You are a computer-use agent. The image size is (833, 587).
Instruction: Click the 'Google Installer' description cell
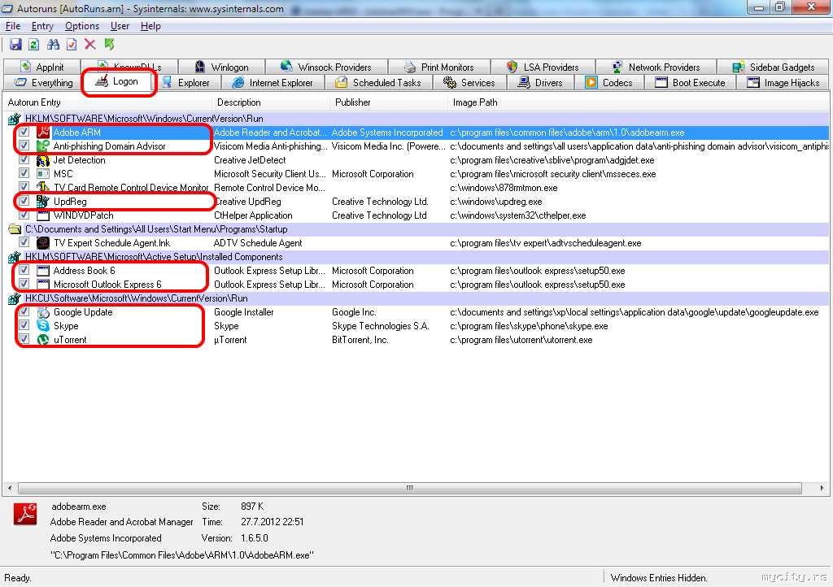(x=244, y=312)
